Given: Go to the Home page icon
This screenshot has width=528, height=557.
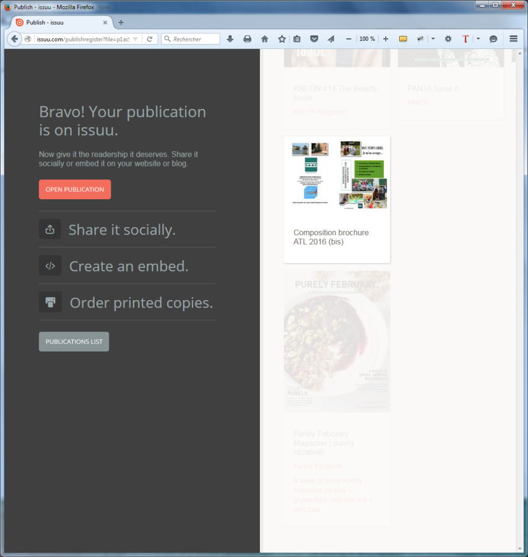Looking at the screenshot, I should (265, 39).
